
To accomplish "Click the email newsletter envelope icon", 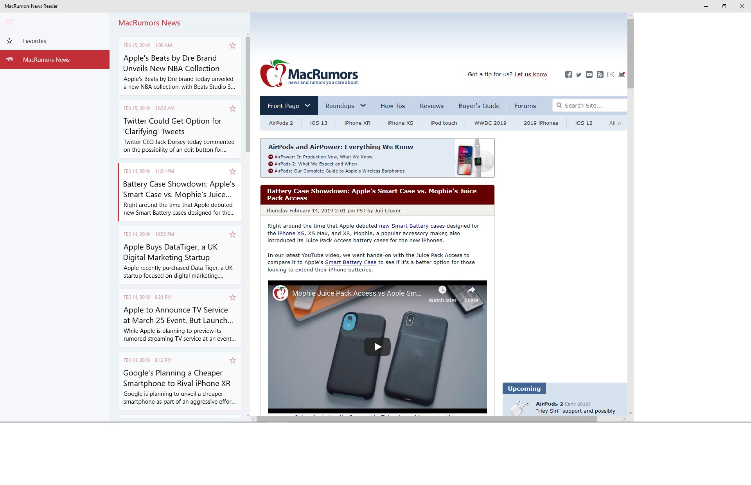I will (x=611, y=74).
